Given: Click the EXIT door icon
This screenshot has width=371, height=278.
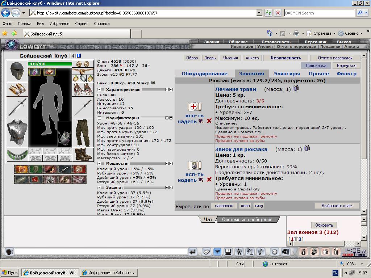Looking at the screenshot, I should click(x=336, y=252).
